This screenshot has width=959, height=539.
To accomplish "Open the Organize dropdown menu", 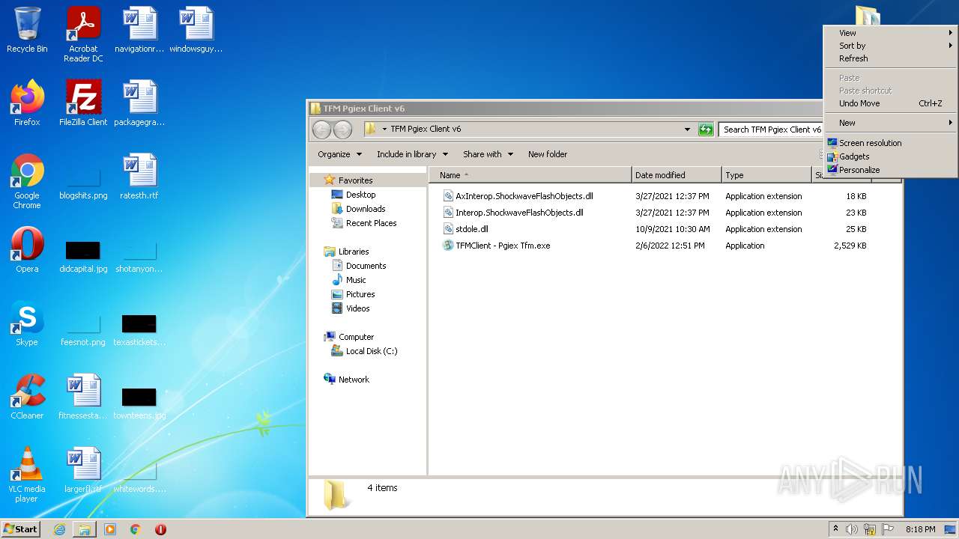I will click(339, 154).
